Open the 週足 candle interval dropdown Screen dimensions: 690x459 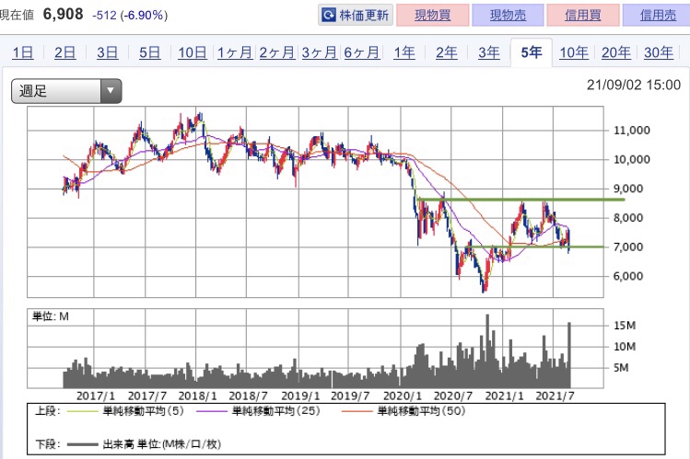(x=66, y=91)
